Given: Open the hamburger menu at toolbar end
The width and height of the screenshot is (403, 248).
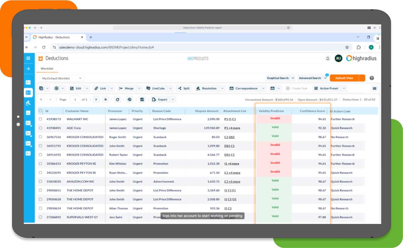Looking at the screenshot, I should pyautogui.click(x=375, y=89).
